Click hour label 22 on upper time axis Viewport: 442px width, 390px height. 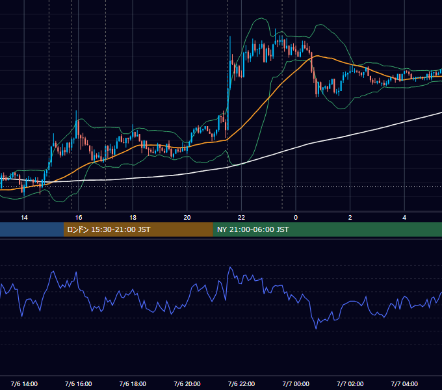pos(241,218)
